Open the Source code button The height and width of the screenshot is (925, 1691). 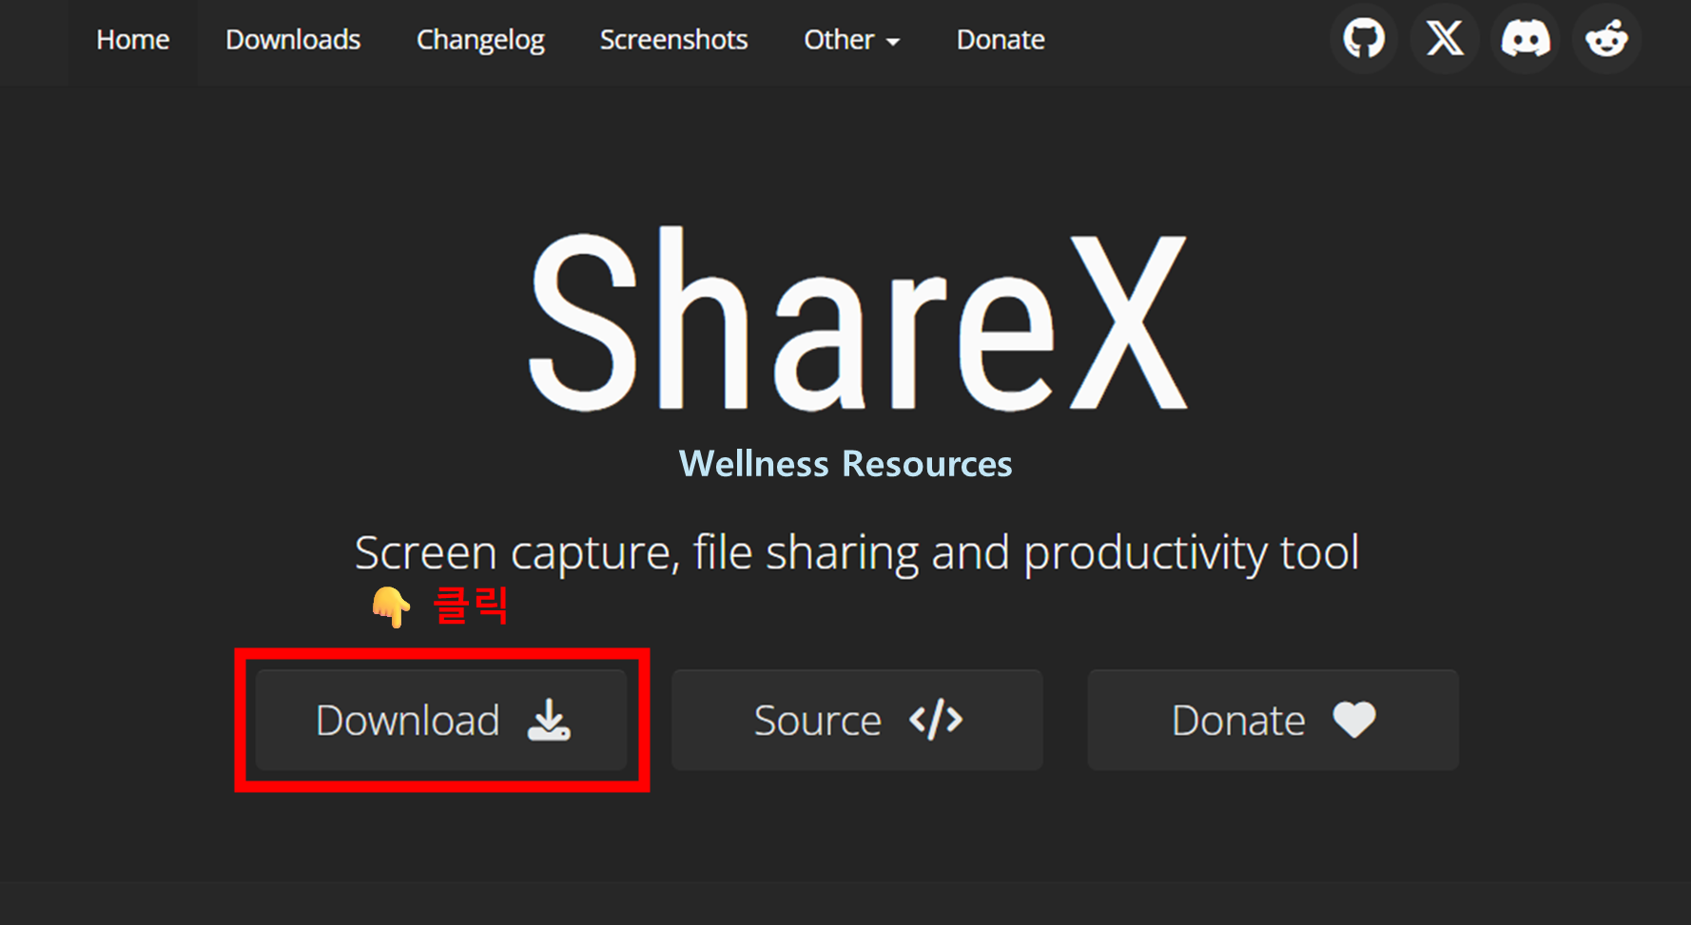(857, 720)
